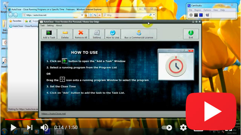Click the green Exit button
This screenshot has width=241, height=135.
coord(191,34)
